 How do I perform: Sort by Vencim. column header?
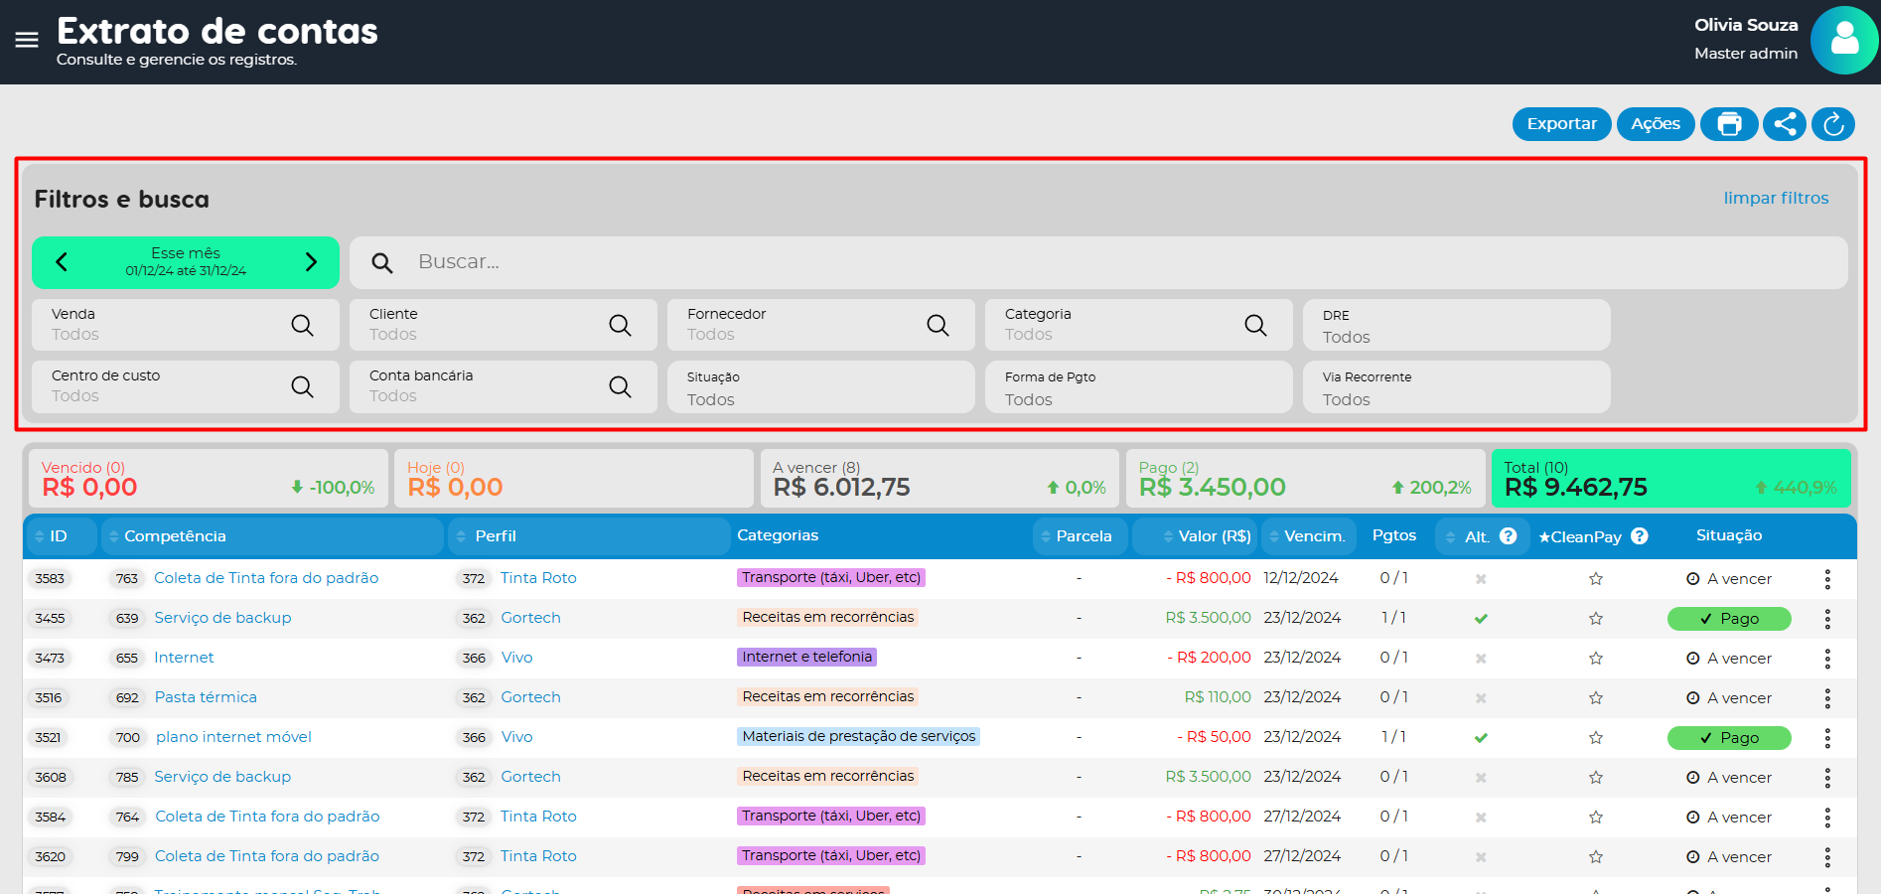(x=1308, y=536)
